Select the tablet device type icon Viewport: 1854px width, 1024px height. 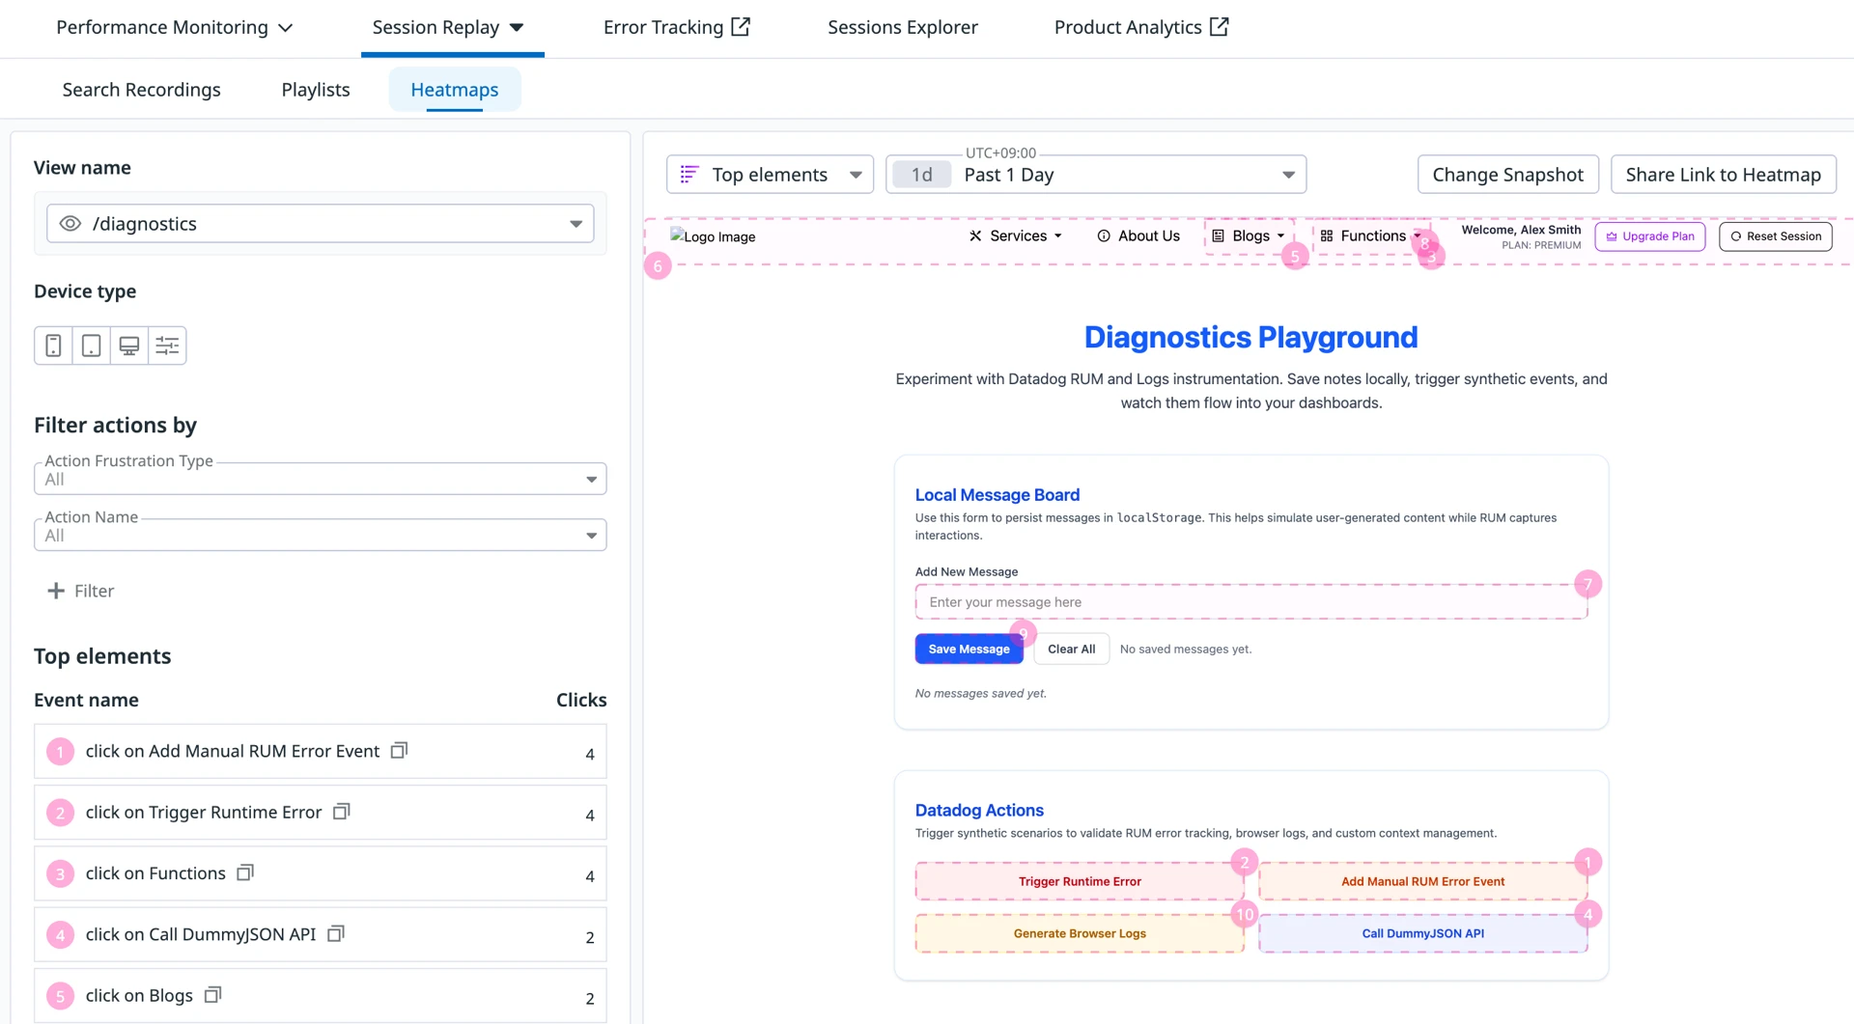click(x=91, y=346)
